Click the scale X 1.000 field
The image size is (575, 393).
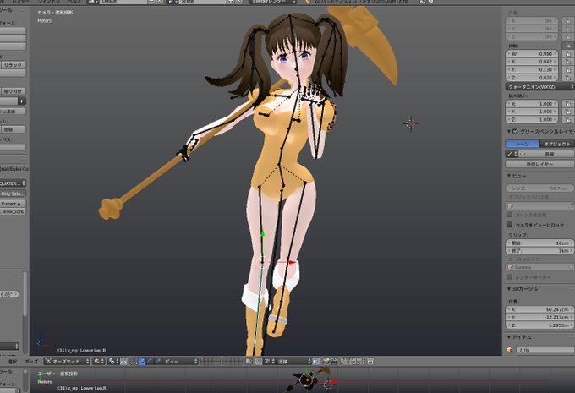point(532,104)
